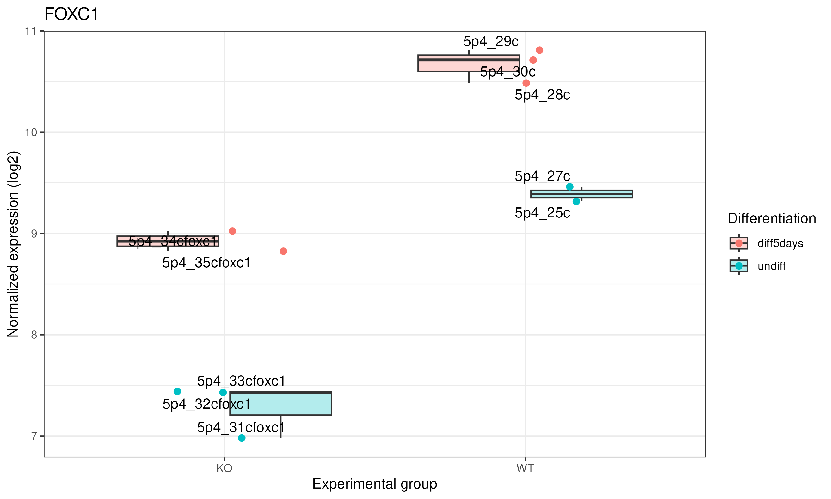Image resolution: width=831 pixels, height=499 pixels.
Task: Click the lowest teal point near 7
Action: tap(242, 438)
